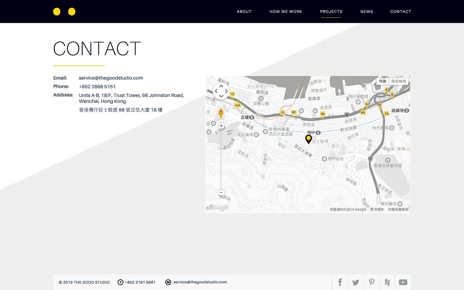Click the map zoom slider handle
The image size is (464, 290).
click(221, 147)
